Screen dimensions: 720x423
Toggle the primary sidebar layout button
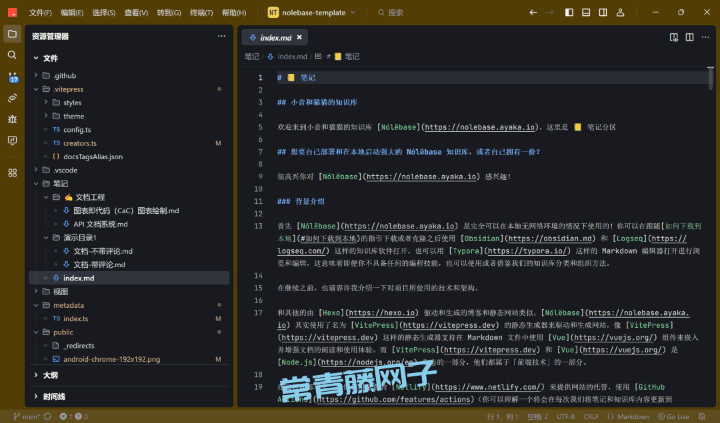[x=569, y=13]
